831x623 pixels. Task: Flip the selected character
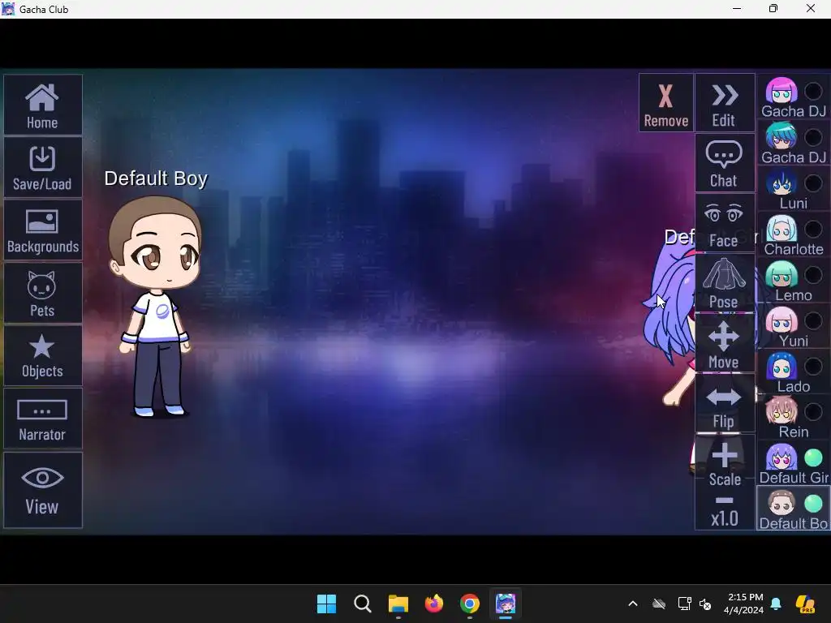pyautogui.click(x=725, y=404)
